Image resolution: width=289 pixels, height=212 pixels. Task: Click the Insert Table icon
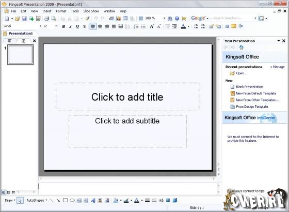coord(125,19)
